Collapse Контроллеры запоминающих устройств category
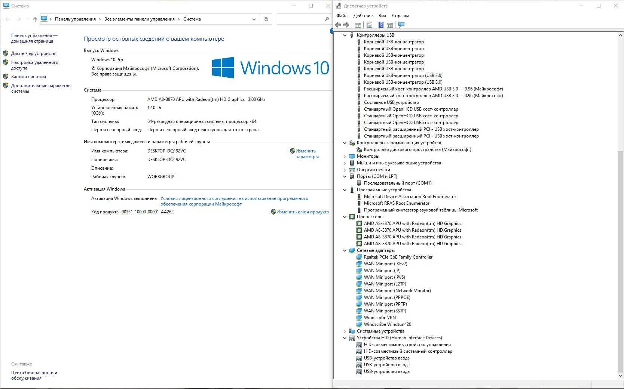This screenshot has width=624, height=389. pyautogui.click(x=345, y=143)
